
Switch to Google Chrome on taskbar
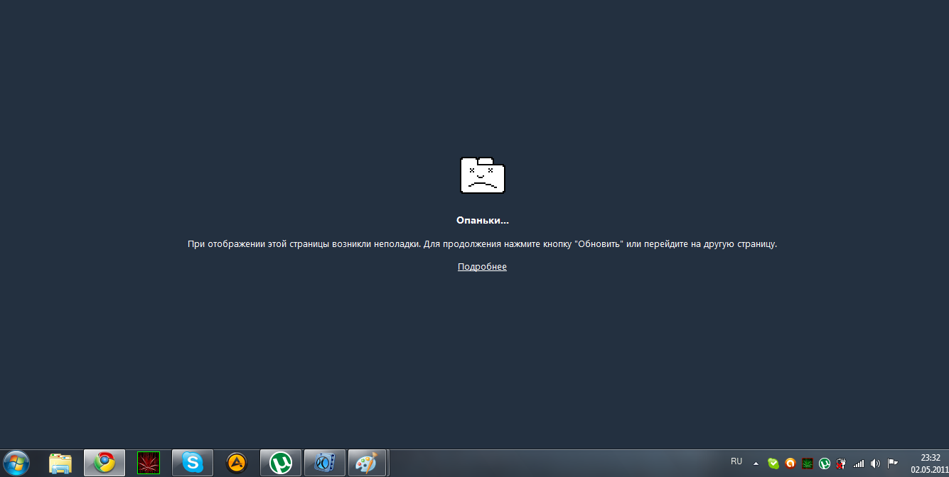104,463
